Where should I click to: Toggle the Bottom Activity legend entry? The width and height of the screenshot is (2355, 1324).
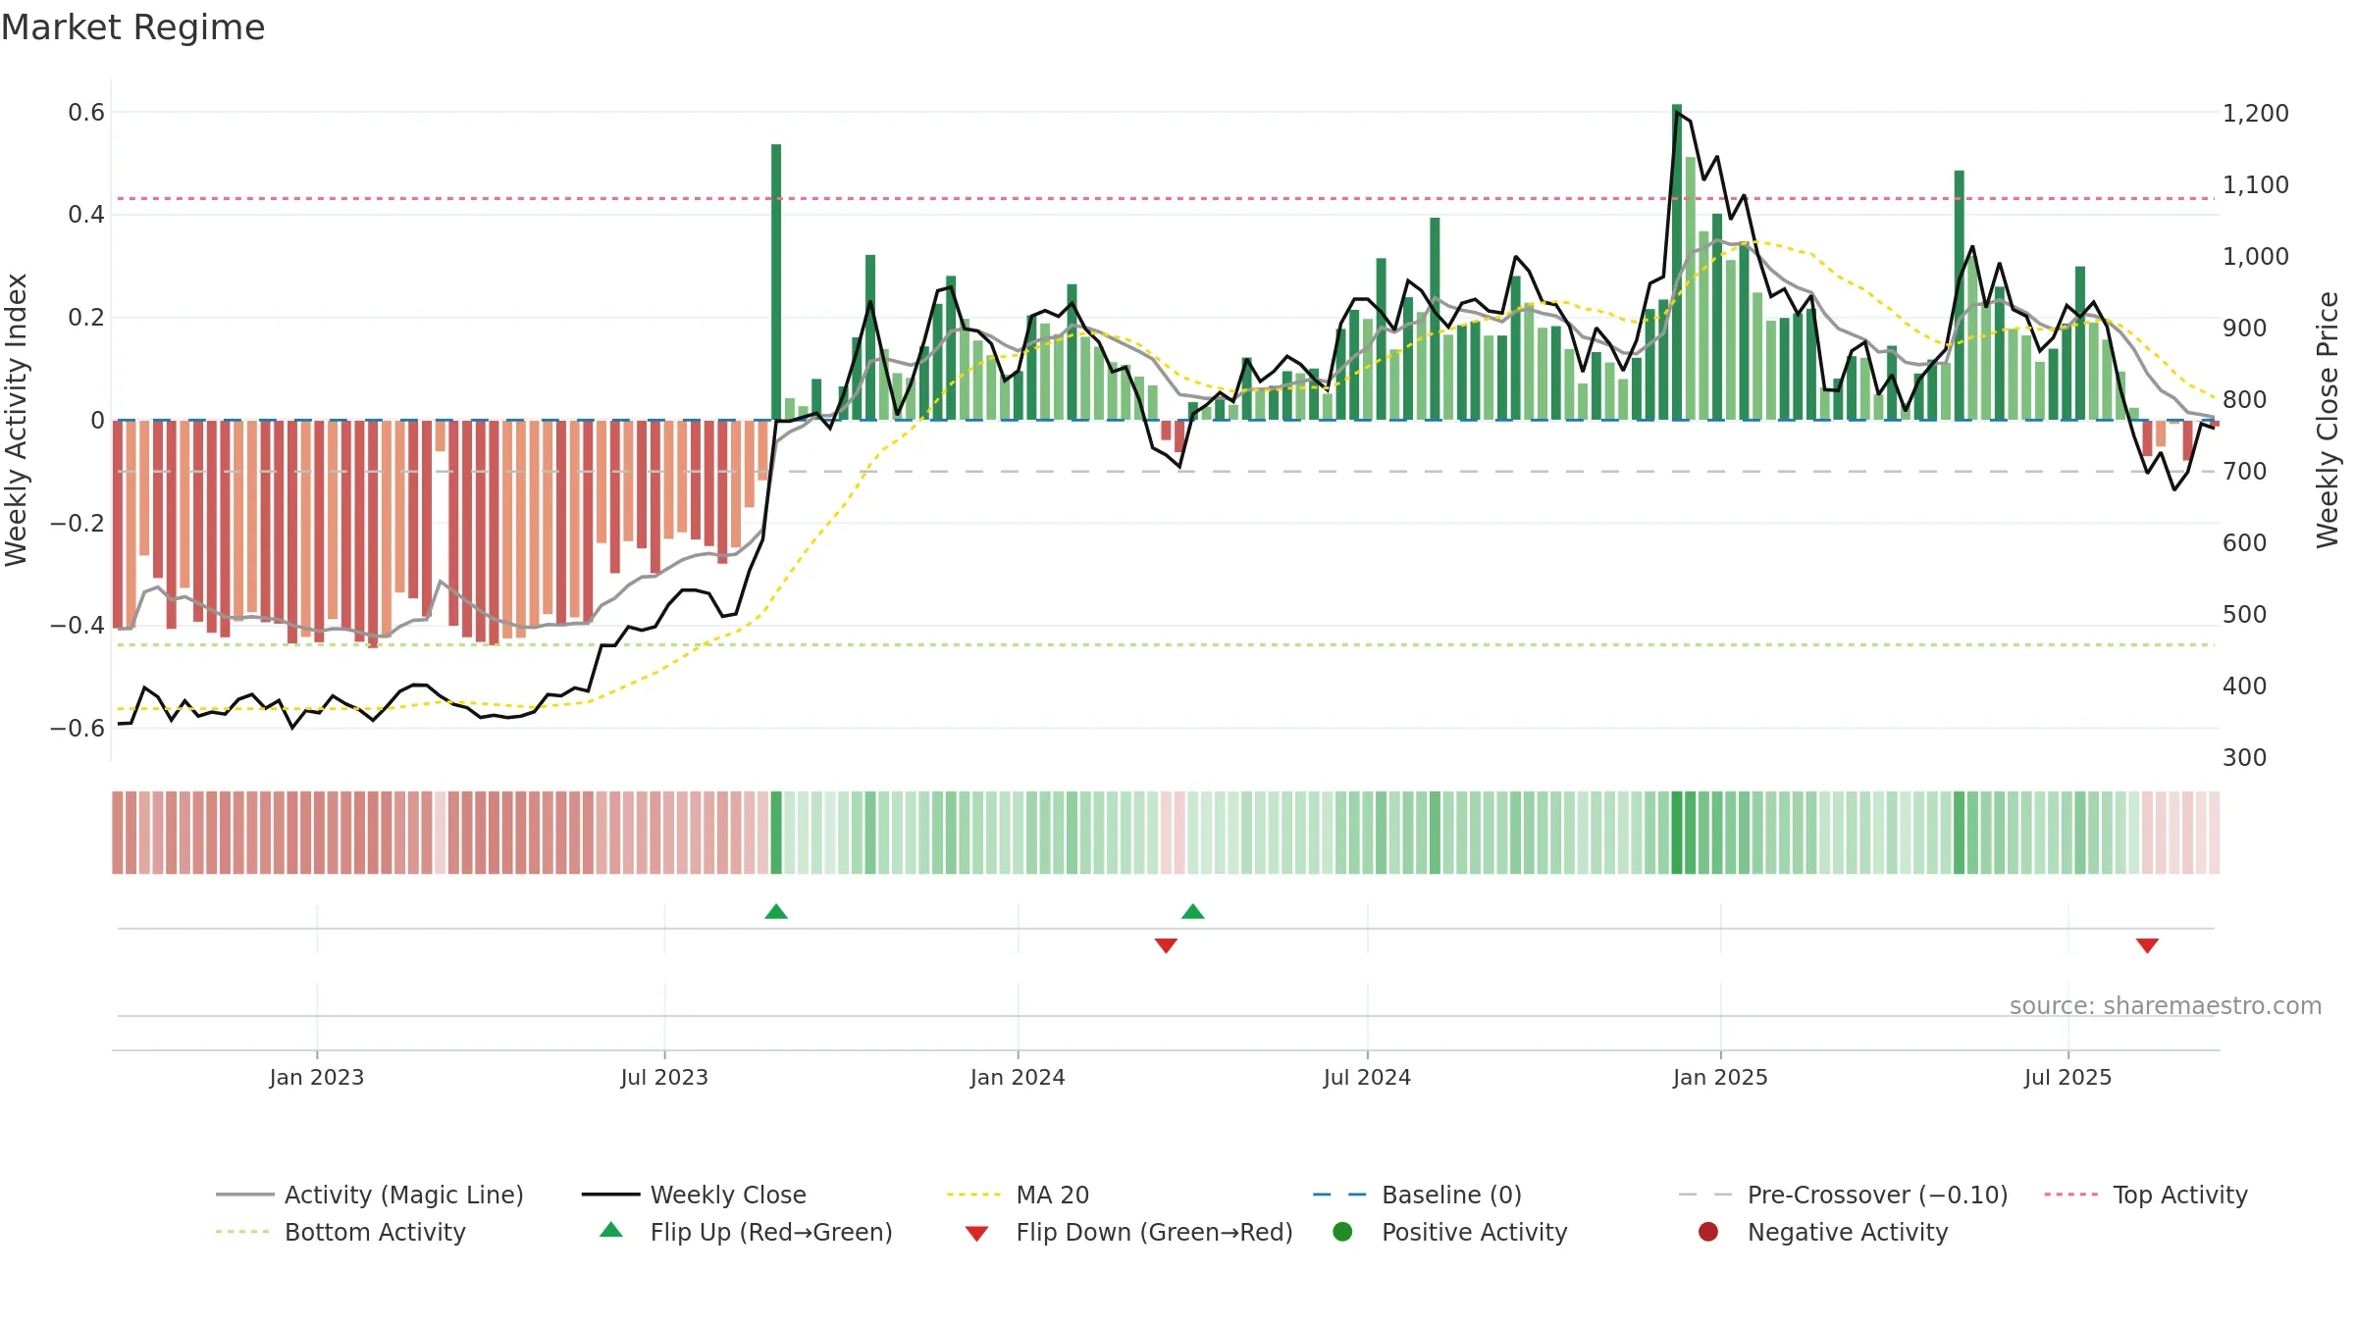coord(340,1232)
